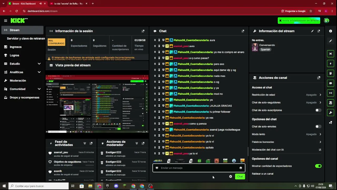Open the emoji picker in the message box
337x190 pixels.
click(241, 168)
